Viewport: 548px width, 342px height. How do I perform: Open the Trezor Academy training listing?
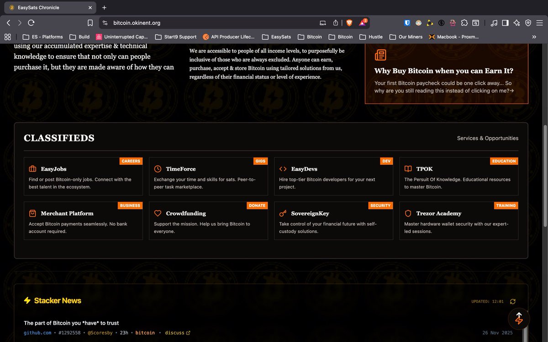[x=458, y=221]
